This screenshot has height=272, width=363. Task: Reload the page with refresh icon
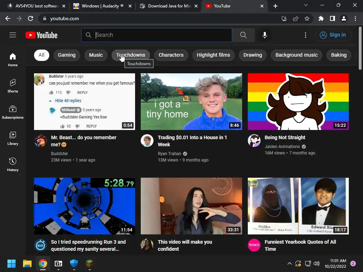30,18
